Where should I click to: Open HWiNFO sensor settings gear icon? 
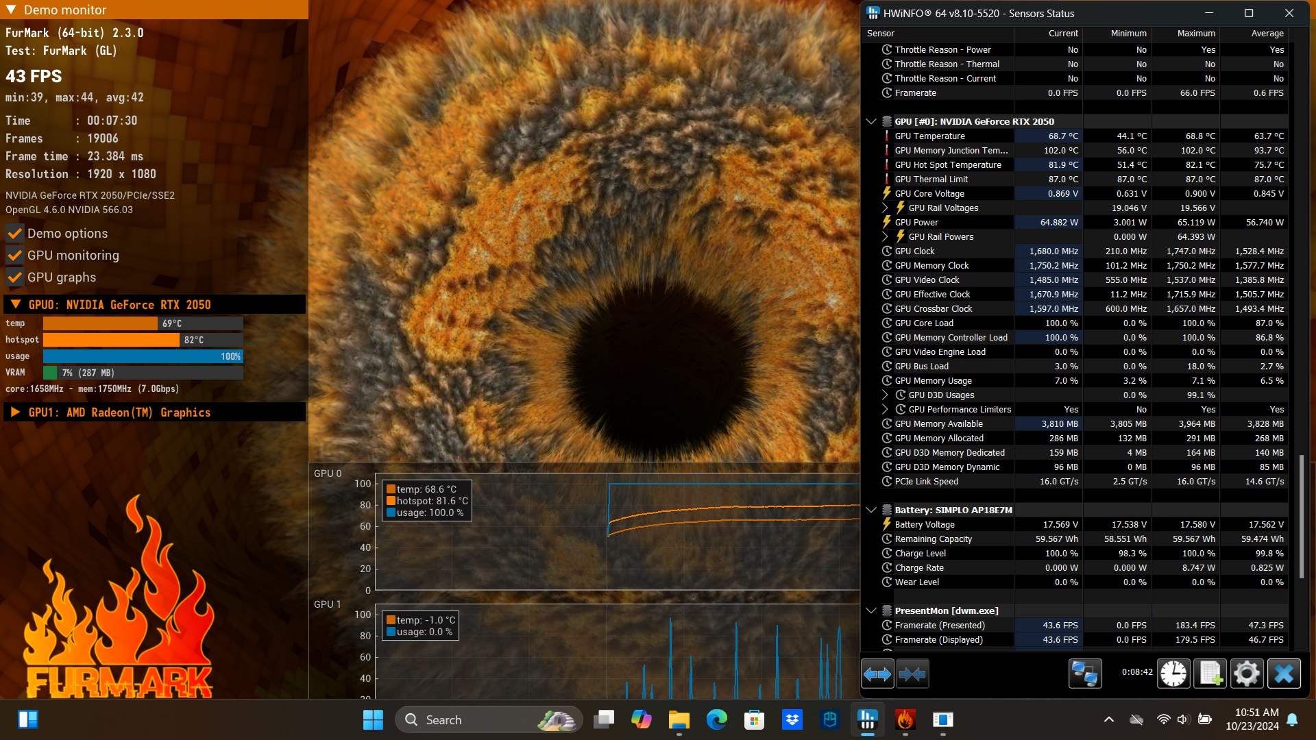(x=1246, y=674)
